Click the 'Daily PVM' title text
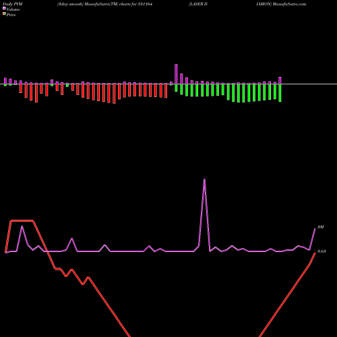Viewport: 337px width, 337px height. 13,4
